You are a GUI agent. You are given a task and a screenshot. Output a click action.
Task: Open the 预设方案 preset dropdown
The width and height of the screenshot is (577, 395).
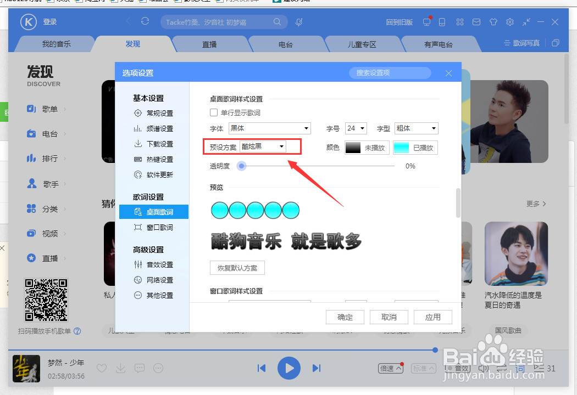click(x=263, y=146)
